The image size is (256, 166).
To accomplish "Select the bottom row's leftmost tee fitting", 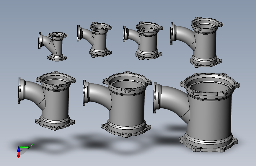I will pos(47,100).
